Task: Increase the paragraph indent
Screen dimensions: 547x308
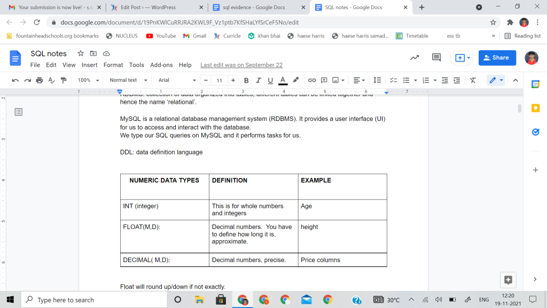Action: tap(457, 80)
